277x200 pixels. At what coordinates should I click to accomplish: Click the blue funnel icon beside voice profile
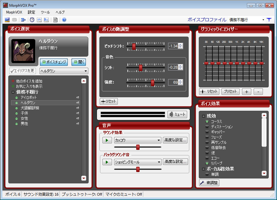tap(269, 20)
